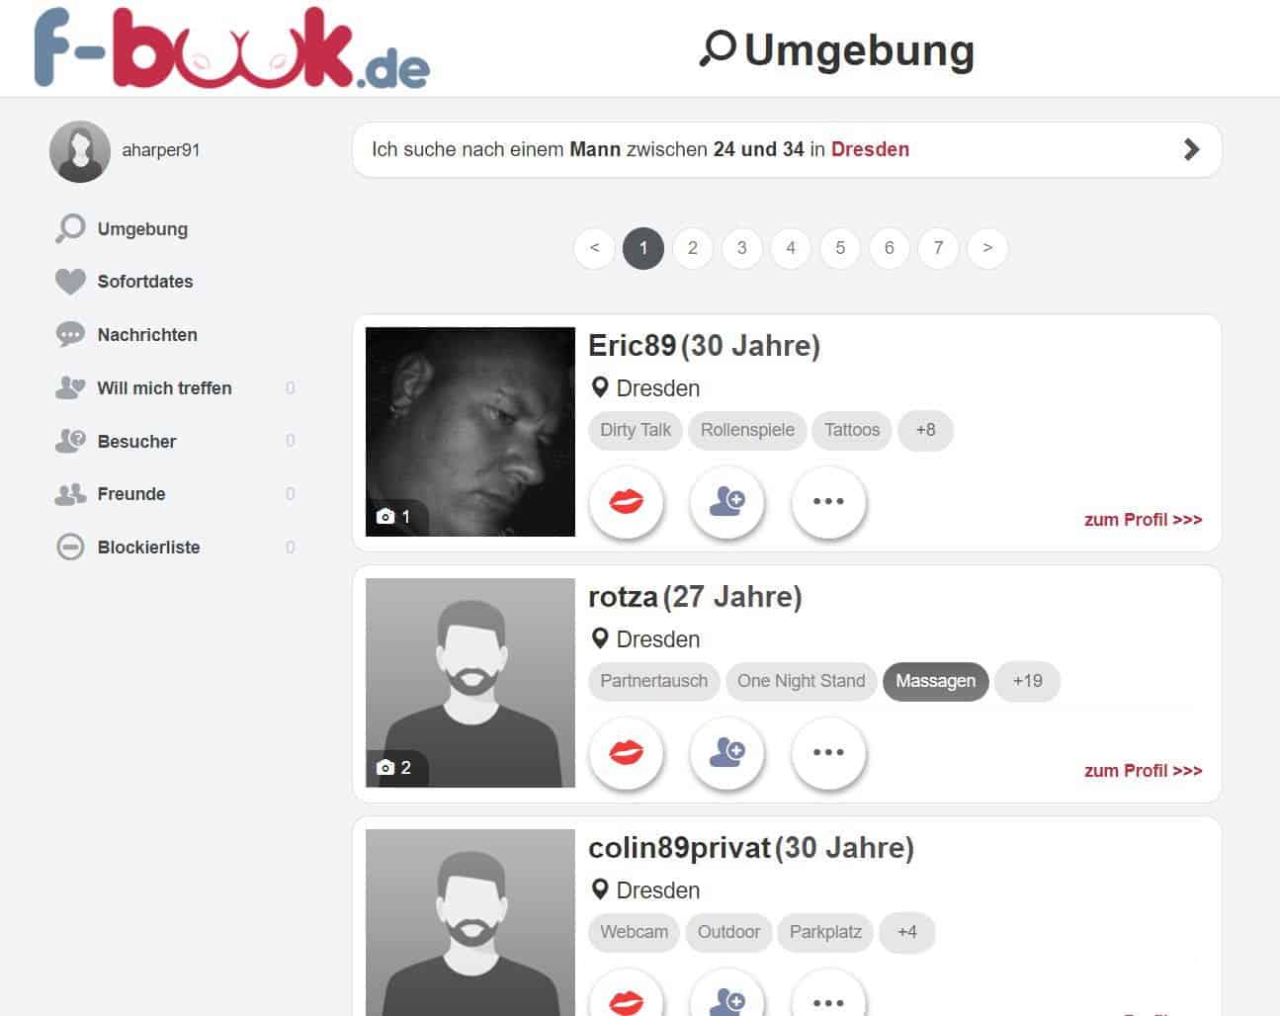Open Eric89's profile photo thumbnail

coord(470,432)
